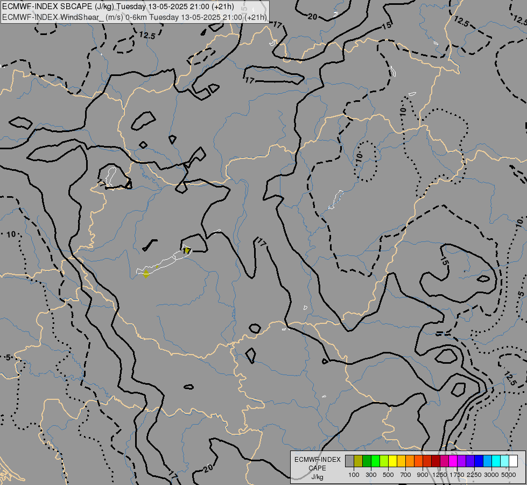Image resolution: width=527 pixels, height=485 pixels.
Task: Click the '100' legend label
Action: (354, 475)
